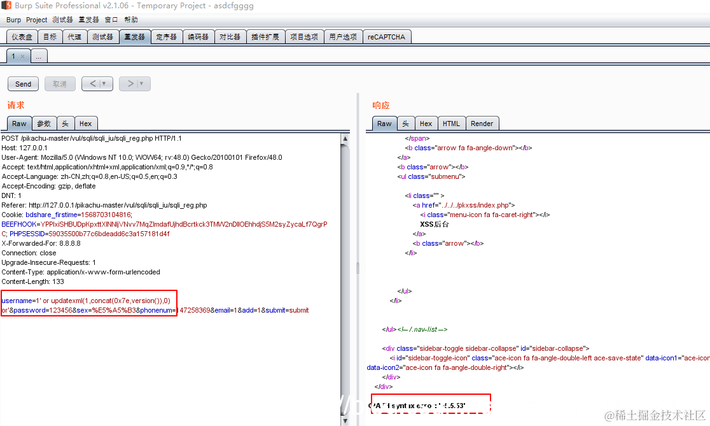Click the 取消 cancel button
The image size is (710, 426).
[60, 84]
